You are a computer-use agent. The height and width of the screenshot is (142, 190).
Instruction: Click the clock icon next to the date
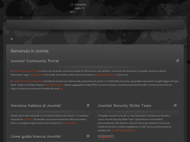pos(72,5)
